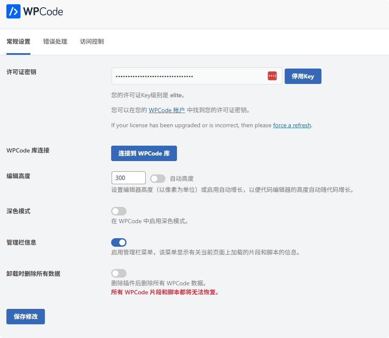Click the 卸载时删除所有数据 label
The width and height of the screenshot is (389, 338).
click(x=33, y=274)
